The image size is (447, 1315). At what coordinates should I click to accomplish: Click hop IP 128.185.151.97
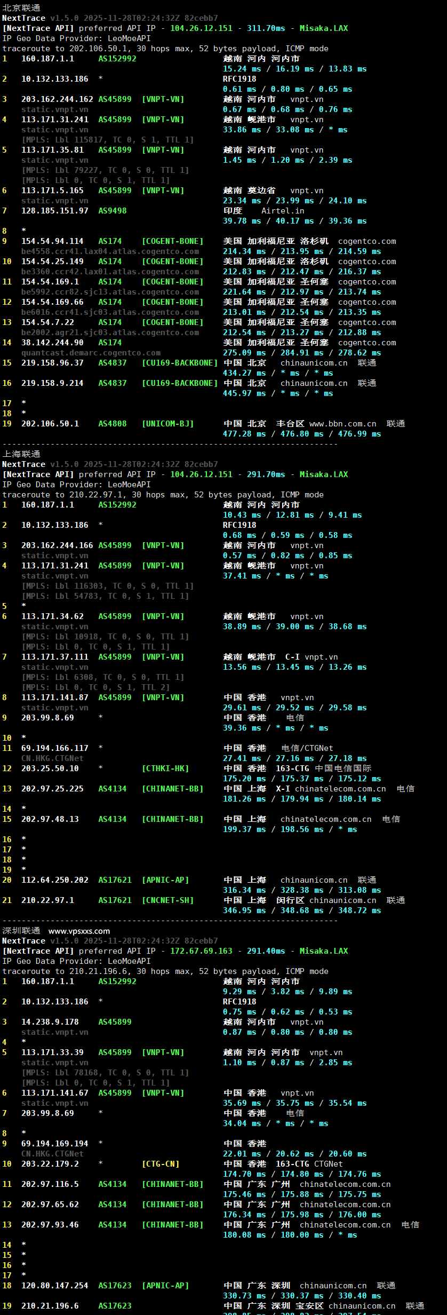click(55, 211)
